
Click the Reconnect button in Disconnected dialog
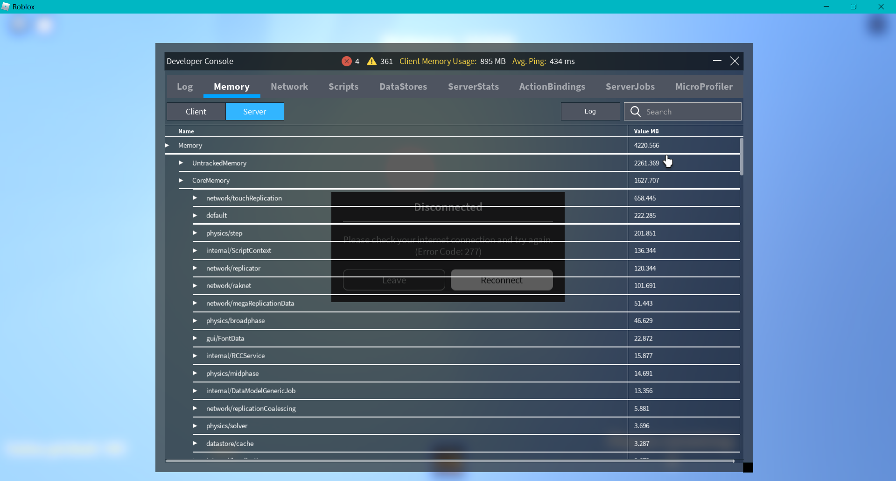point(502,280)
